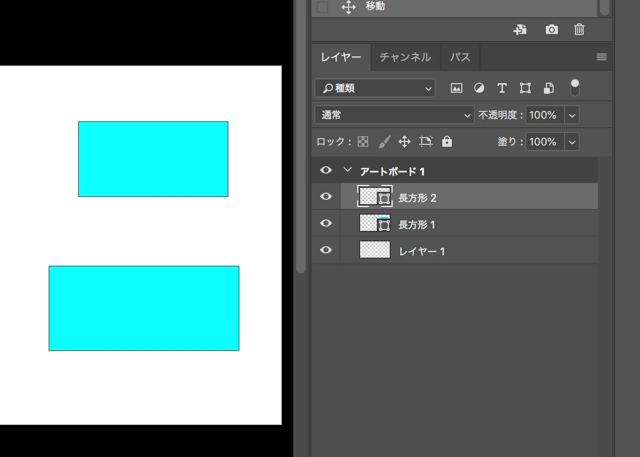
Task: Click the trash delete state icon
Action: click(579, 30)
